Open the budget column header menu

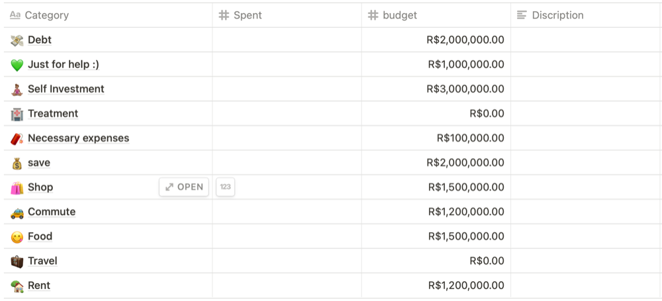(x=400, y=15)
